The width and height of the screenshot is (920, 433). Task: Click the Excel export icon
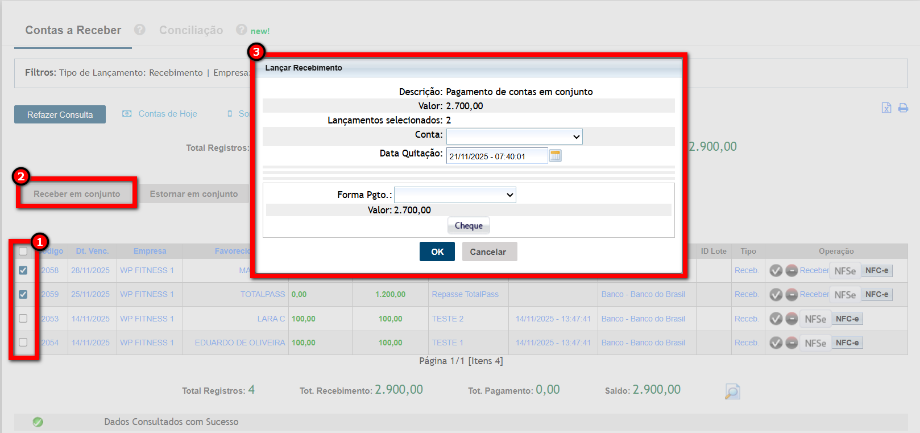[886, 108]
